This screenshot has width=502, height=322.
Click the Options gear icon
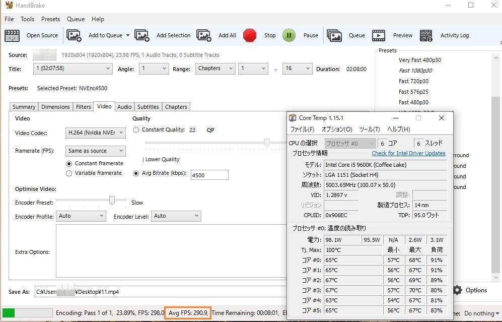point(458,290)
